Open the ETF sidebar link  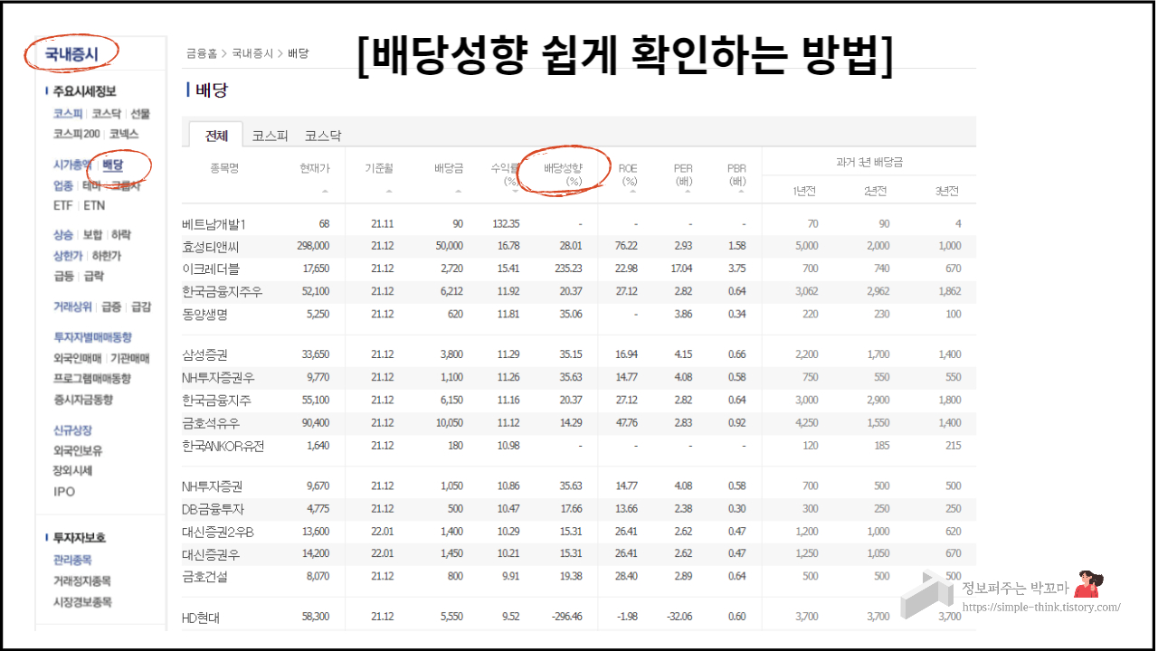point(63,206)
